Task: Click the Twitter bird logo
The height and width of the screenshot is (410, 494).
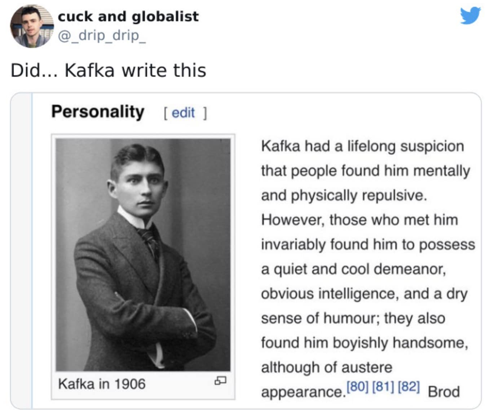Action: tap(470, 15)
